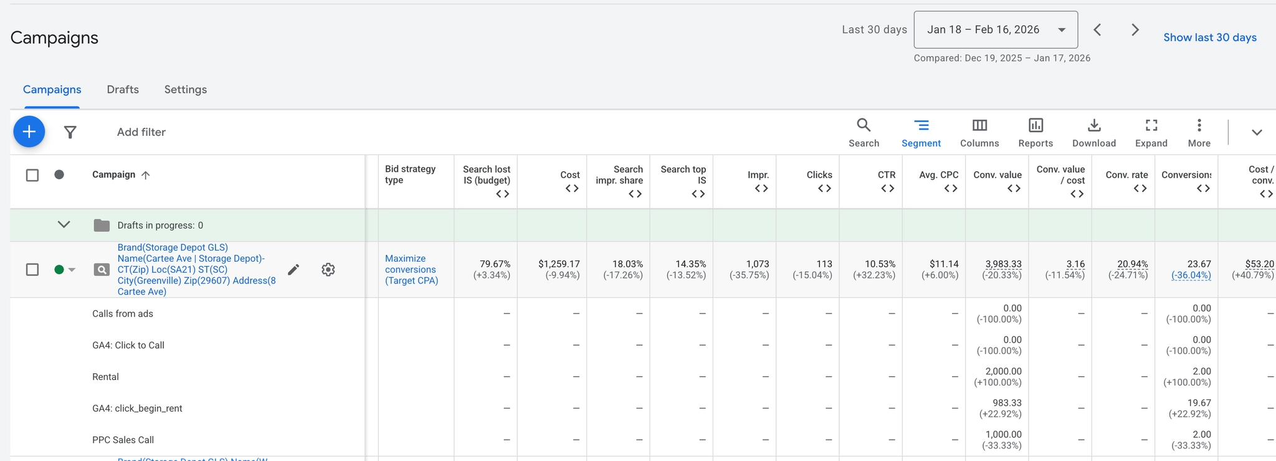Open the filter funnel icon
This screenshot has width=1276, height=461.
[x=70, y=132]
